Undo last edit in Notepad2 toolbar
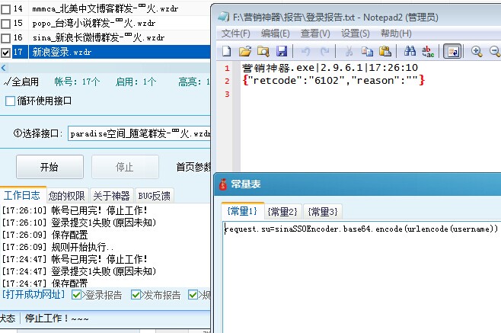 (306, 51)
